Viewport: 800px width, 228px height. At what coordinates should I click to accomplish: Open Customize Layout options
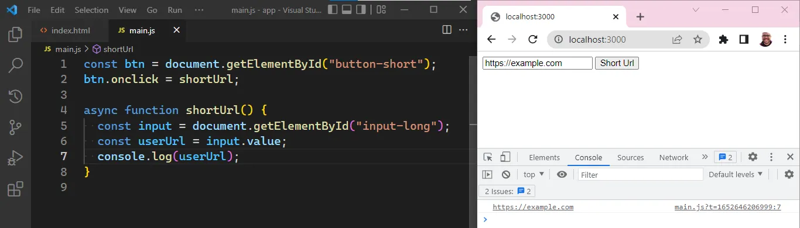coord(381,9)
